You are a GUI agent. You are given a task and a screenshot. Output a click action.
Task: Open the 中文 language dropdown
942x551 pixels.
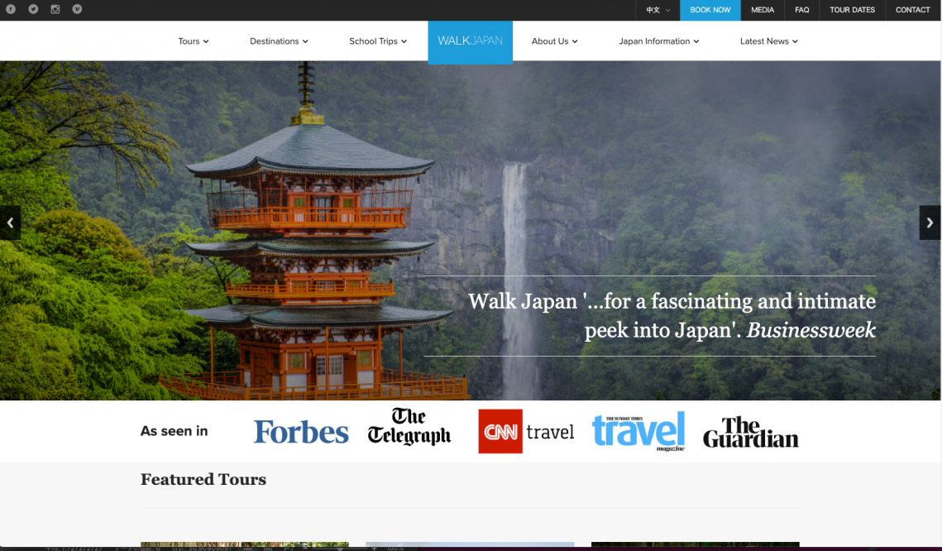657,10
